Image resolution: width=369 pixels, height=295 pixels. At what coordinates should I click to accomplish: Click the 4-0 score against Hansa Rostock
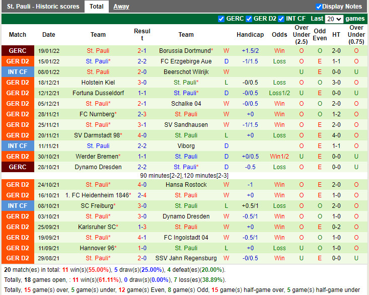tap(142, 185)
